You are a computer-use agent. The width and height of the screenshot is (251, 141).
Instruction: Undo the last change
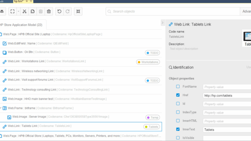point(59,11)
